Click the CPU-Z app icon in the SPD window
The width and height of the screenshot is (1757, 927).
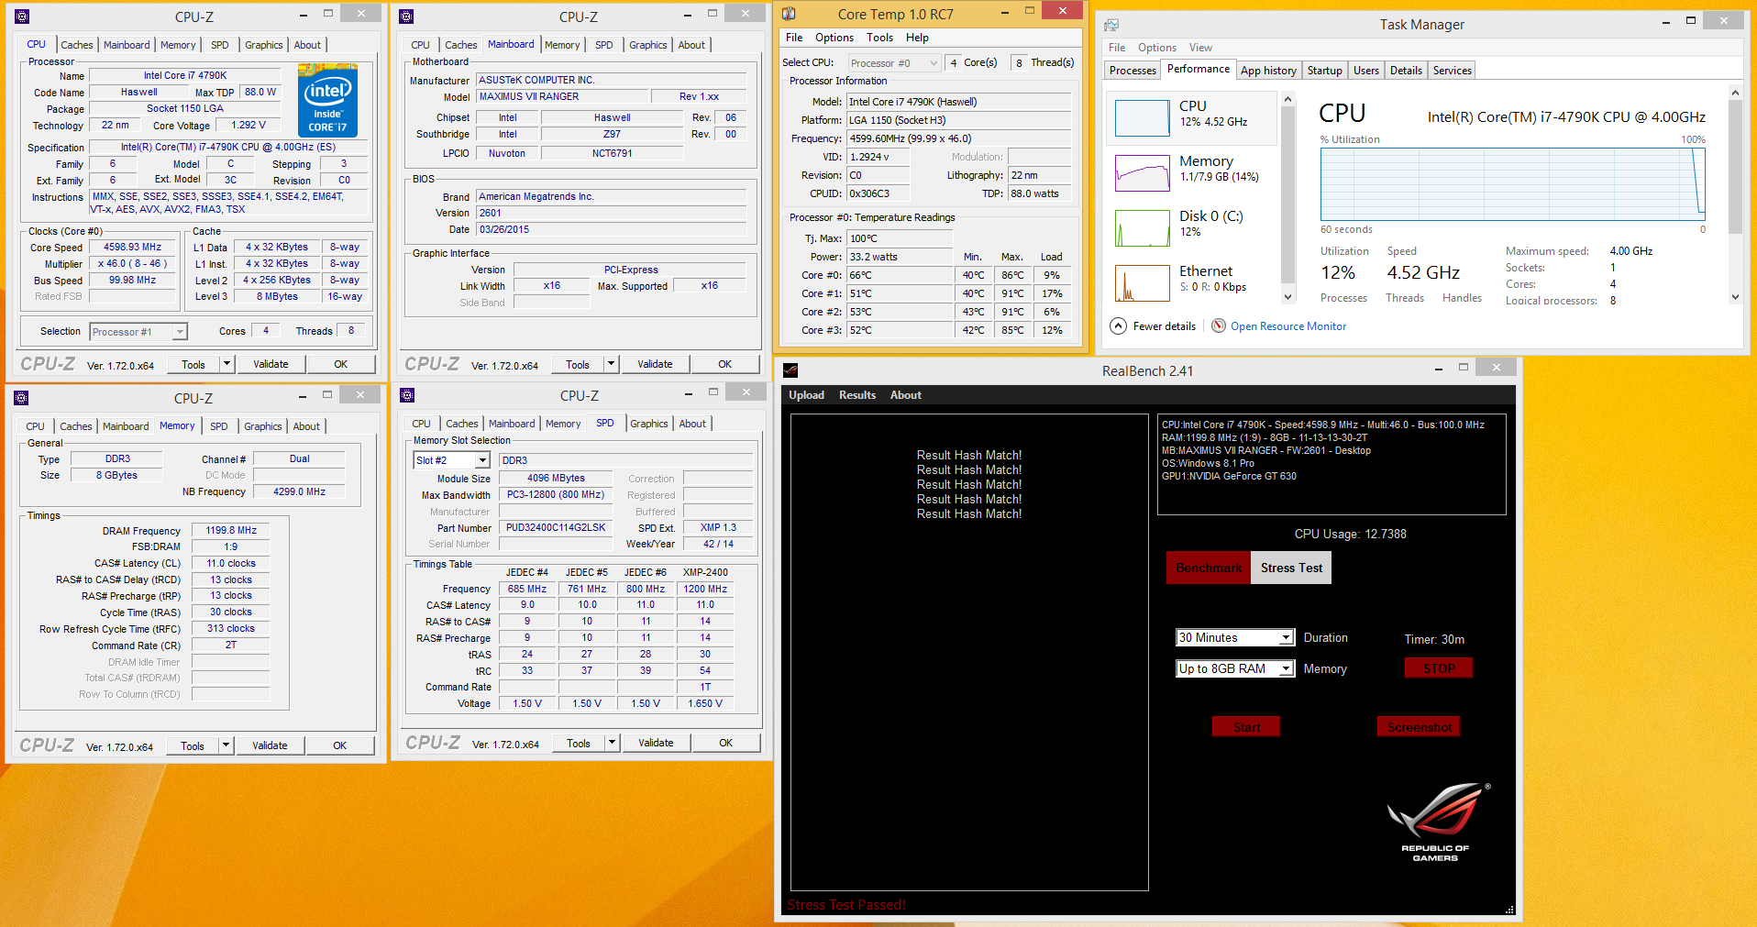407,395
